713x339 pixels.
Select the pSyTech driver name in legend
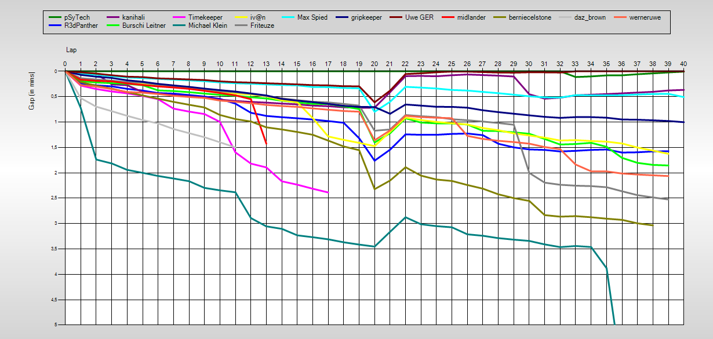pos(78,17)
